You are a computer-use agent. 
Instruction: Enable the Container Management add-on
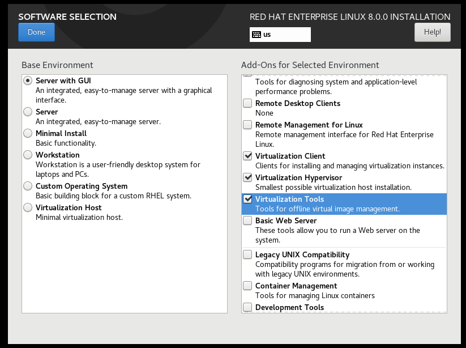(247, 286)
